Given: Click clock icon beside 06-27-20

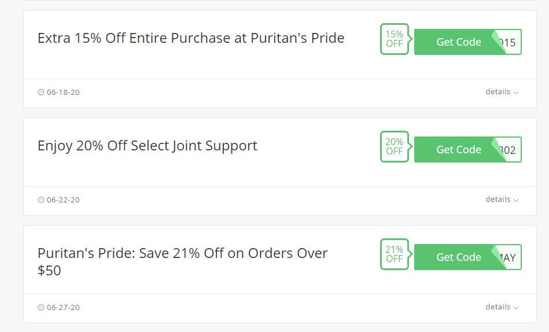Looking at the screenshot, I should click(41, 307).
